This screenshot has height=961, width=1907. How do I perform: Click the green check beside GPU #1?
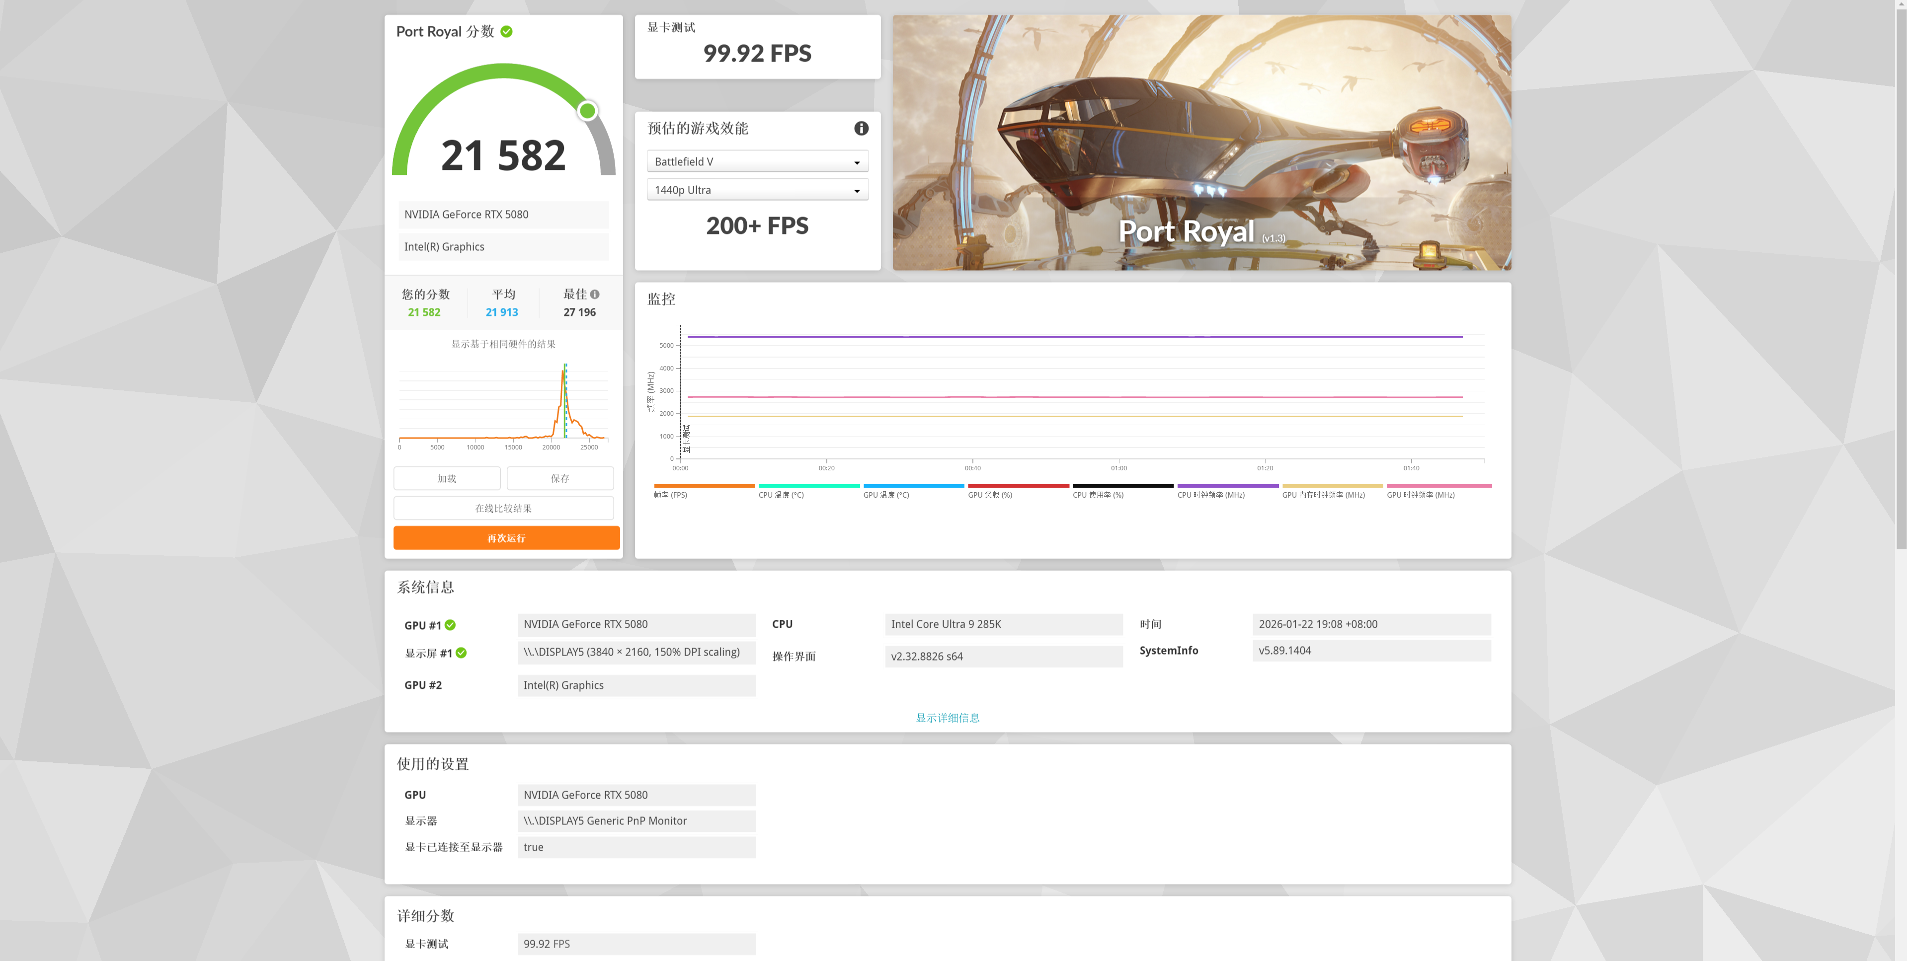click(x=450, y=625)
